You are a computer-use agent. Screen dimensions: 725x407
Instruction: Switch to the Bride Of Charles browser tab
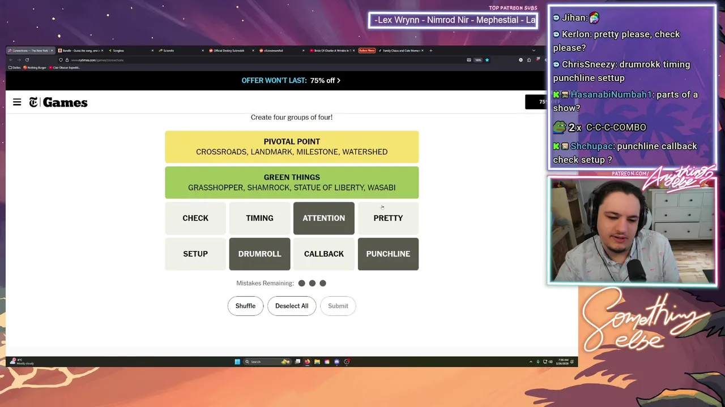click(x=332, y=50)
